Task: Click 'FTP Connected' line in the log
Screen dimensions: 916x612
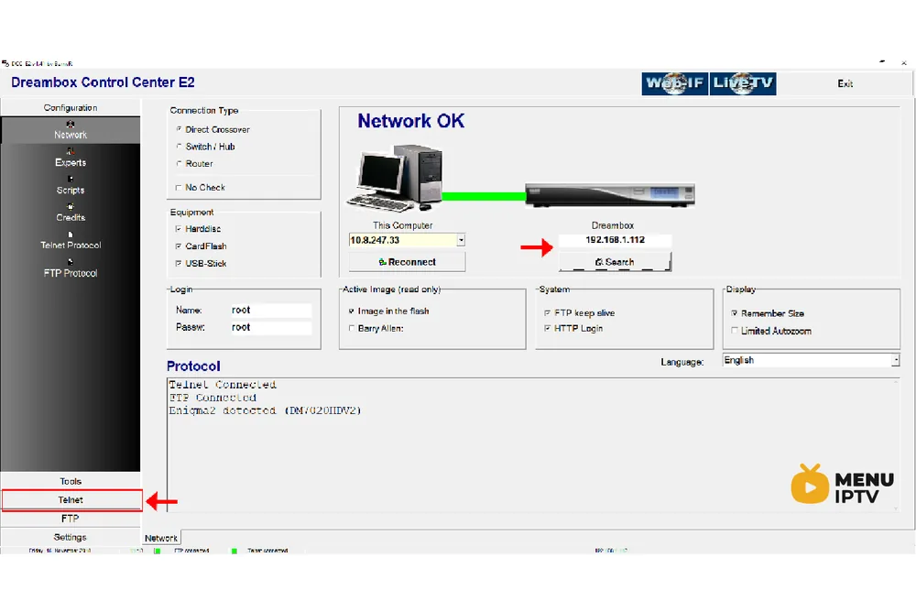Action: 213,398
